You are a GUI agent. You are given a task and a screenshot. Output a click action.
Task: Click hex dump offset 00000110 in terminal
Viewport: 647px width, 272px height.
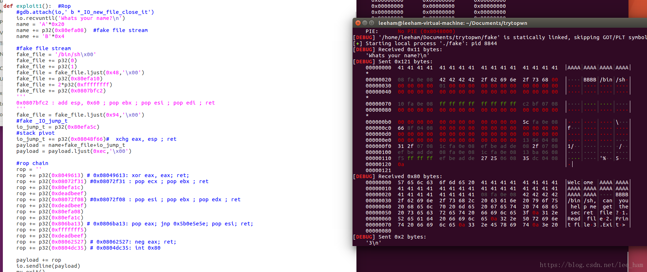[378, 158]
